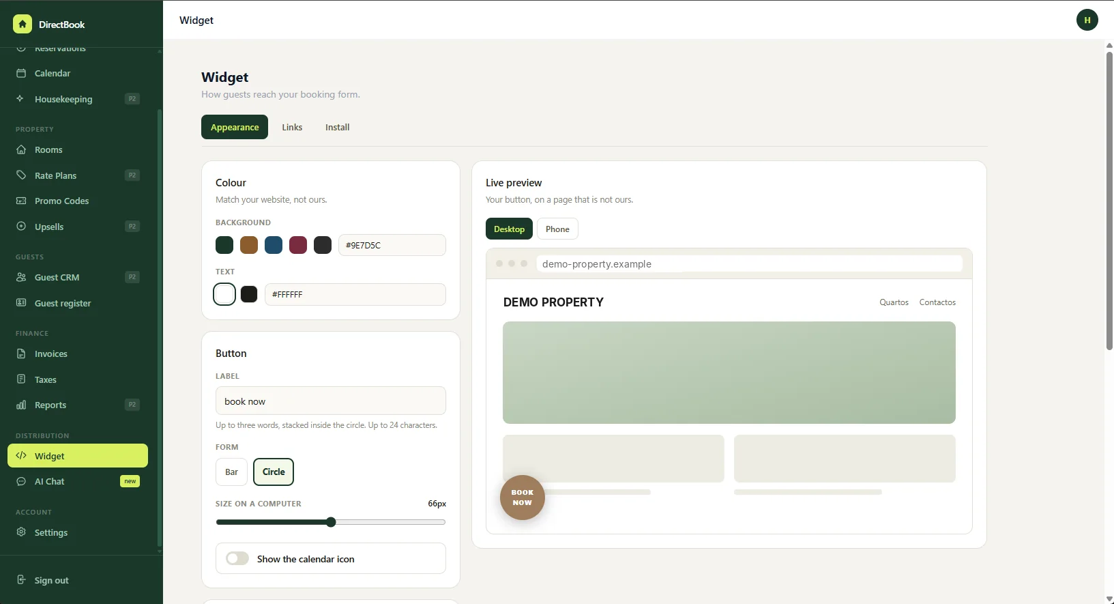Pick the charcoal background swatch
The image size is (1114, 604).
[x=323, y=245]
